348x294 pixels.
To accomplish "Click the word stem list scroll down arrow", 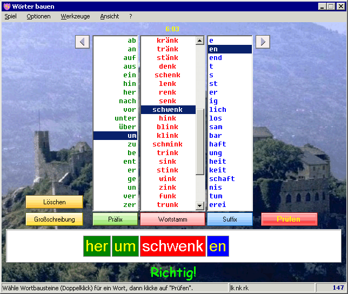I will (x=200, y=205).
